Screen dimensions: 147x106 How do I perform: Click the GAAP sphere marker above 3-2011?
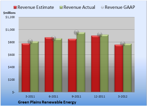click(30, 41)
